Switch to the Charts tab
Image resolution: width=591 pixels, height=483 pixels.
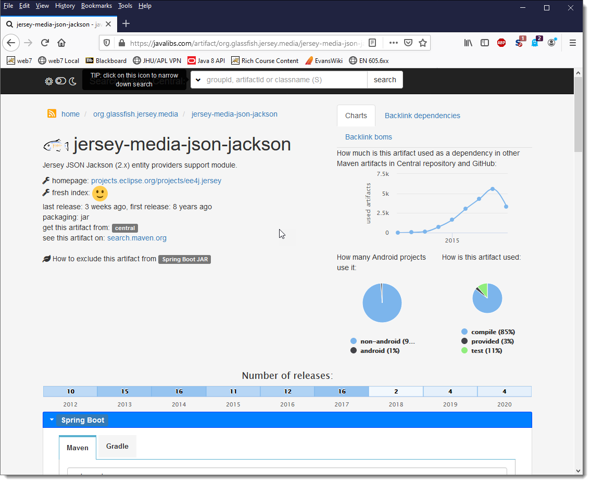(x=356, y=116)
